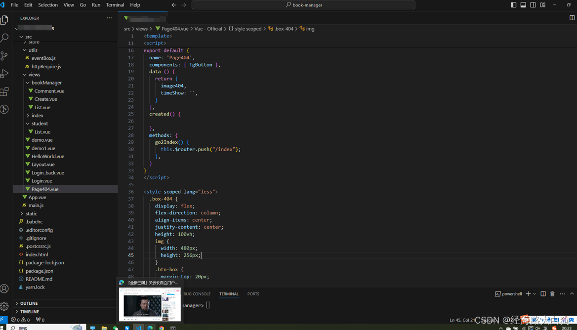Open the Terminal menu
This screenshot has height=330, width=577.
(115, 5)
